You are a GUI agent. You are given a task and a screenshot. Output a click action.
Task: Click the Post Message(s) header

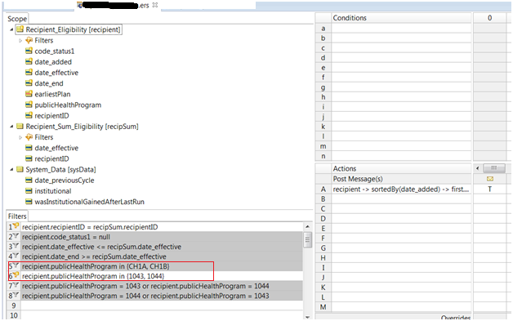click(x=401, y=179)
